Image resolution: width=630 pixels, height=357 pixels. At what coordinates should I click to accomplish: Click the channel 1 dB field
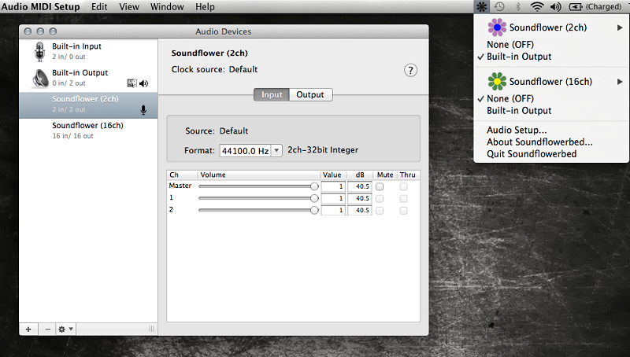pos(360,199)
